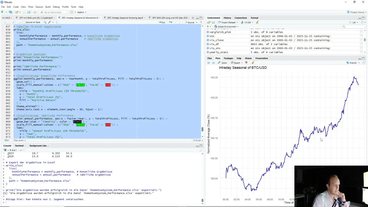368x207 pixels.
Task: Click the memory usage indicator showing 1.0 GiB
Action: click(247, 22)
